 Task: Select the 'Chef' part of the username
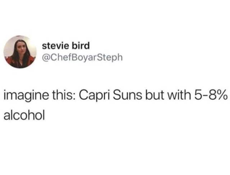point(61,57)
